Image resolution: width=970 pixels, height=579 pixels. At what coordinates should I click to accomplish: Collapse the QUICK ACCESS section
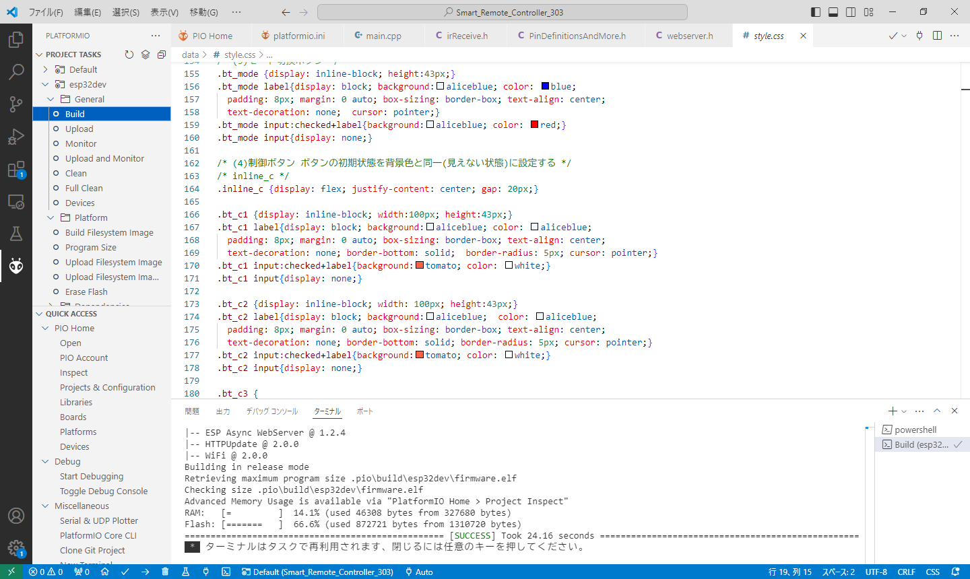pyautogui.click(x=39, y=314)
